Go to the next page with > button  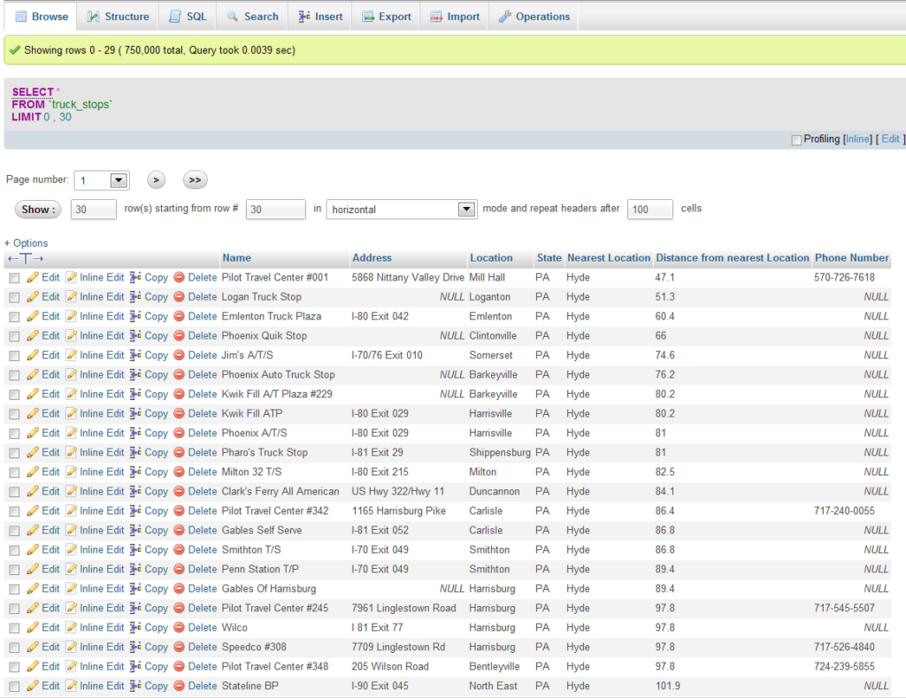[157, 180]
